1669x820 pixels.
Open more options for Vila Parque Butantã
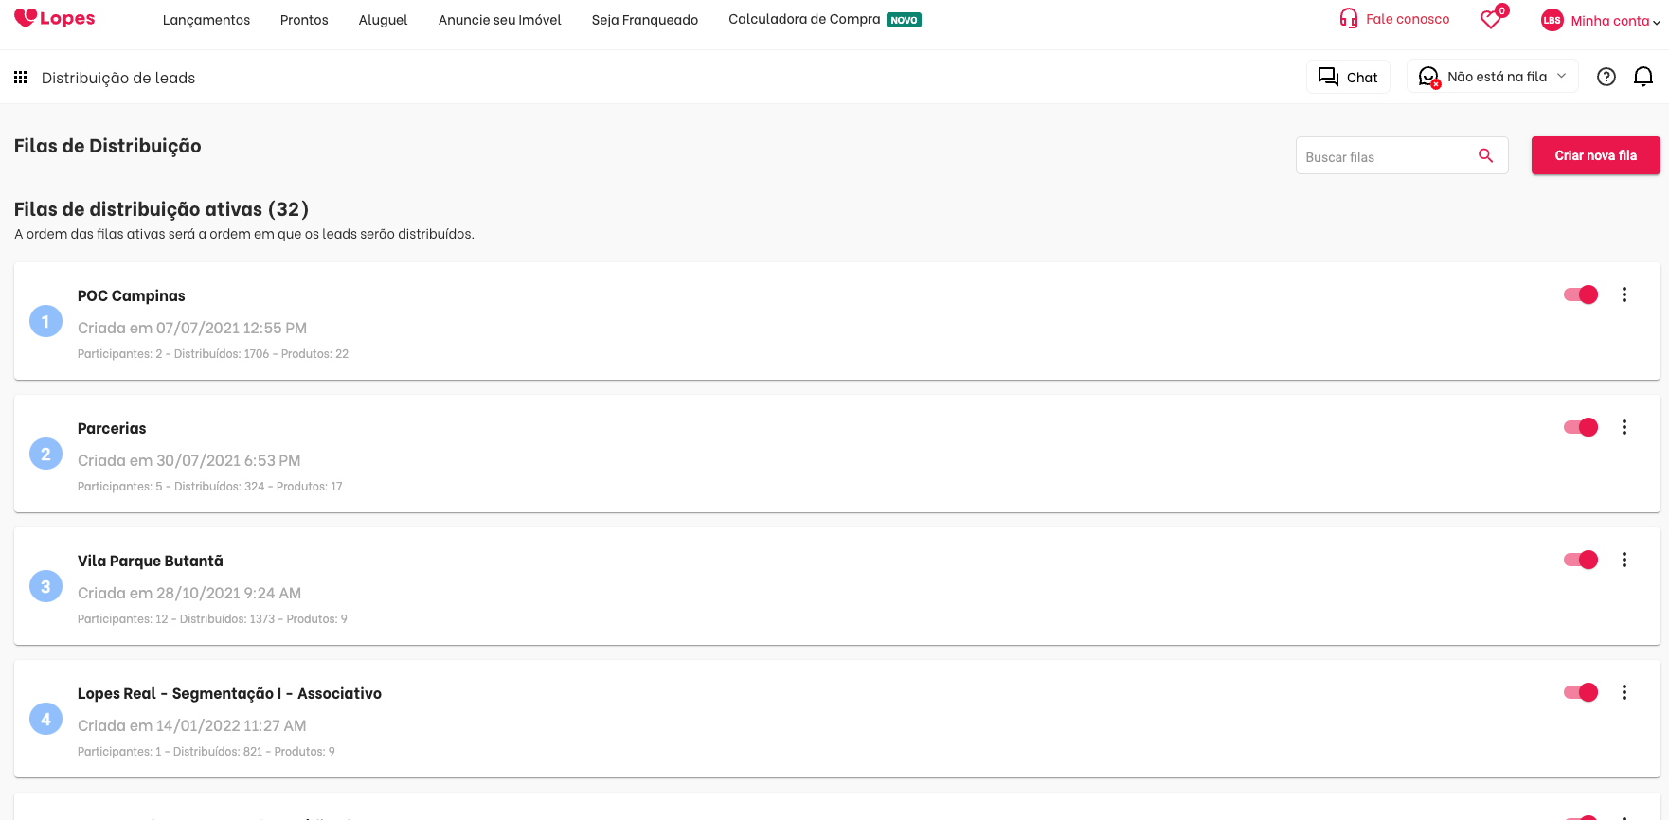1624,560
